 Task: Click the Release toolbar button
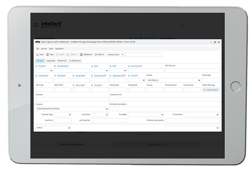(72, 55)
